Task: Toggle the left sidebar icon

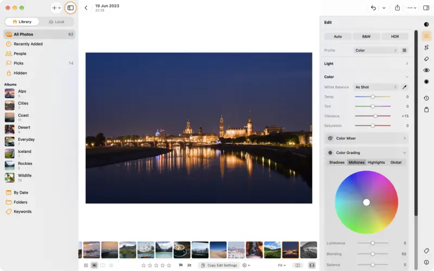Action: click(x=71, y=8)
